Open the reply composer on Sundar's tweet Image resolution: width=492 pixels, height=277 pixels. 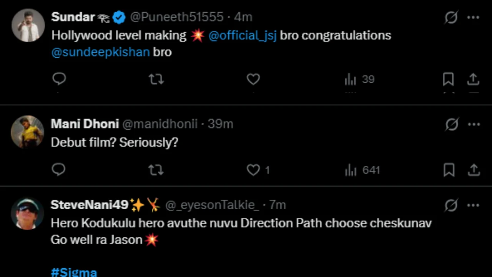point(59,79)
